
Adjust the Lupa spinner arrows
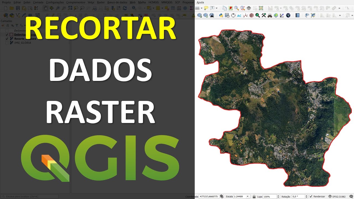pyautogui.click(x=278, y=197)
